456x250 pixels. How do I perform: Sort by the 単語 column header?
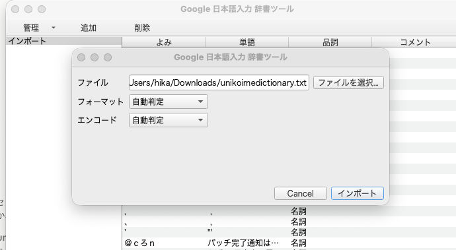[x=247, y=42]
